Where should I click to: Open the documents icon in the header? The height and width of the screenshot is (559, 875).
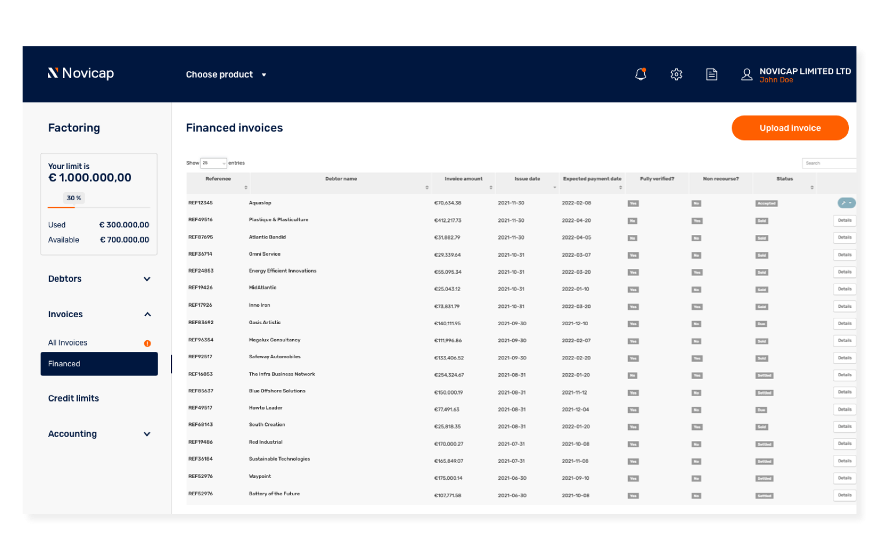(x=712, y=74)
